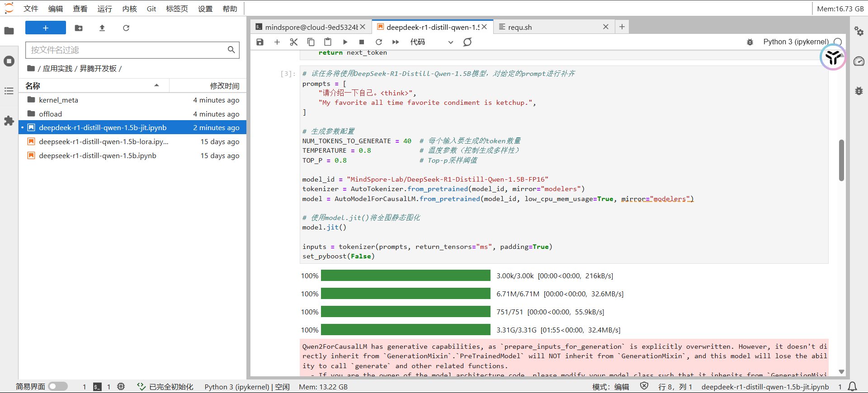868x393 pixels.
Task: Cut the selected cell with scissors icon
Action: click(294, 42)
